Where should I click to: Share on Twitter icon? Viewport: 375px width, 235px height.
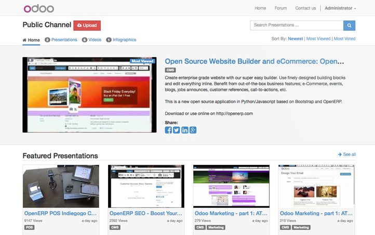177,130
